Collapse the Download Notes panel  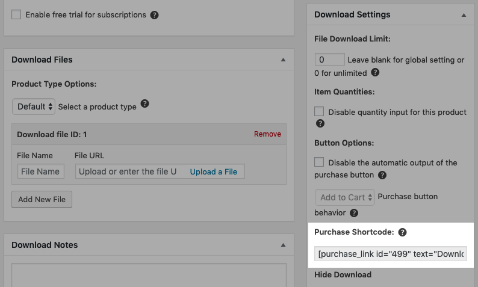click(x=283, y=245)
